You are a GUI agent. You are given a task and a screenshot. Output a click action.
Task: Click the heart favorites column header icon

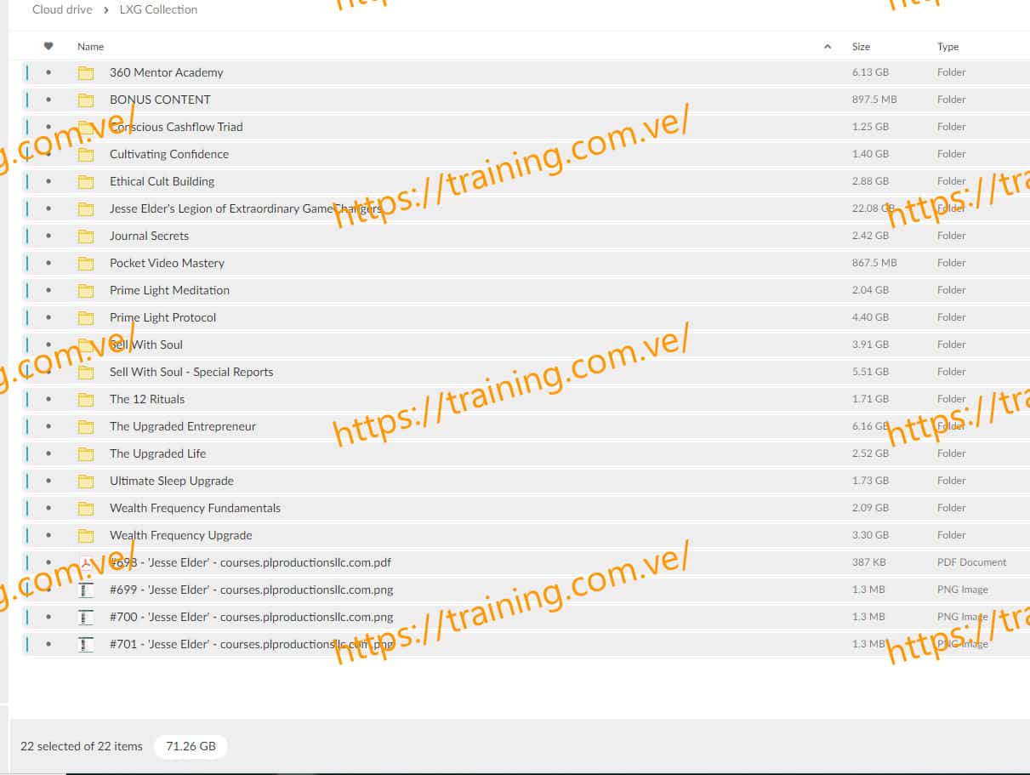click(x=48, y=47)
